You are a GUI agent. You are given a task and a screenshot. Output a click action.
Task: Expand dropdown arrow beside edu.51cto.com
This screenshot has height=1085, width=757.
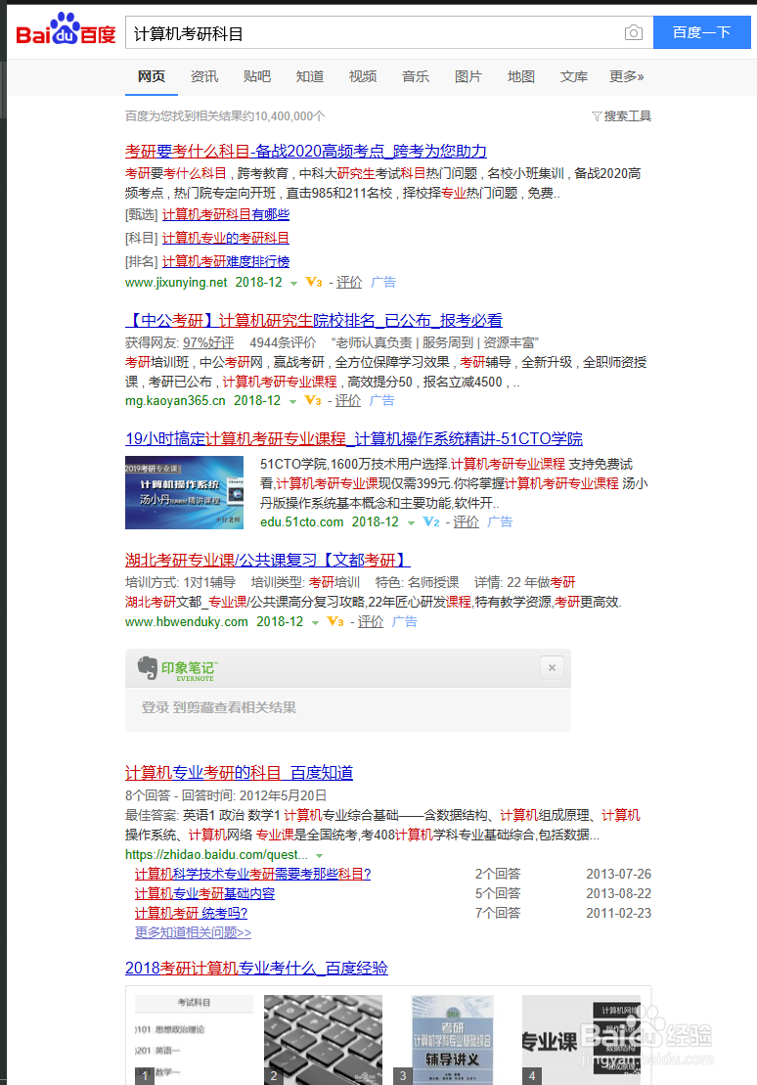coord(411,522)
